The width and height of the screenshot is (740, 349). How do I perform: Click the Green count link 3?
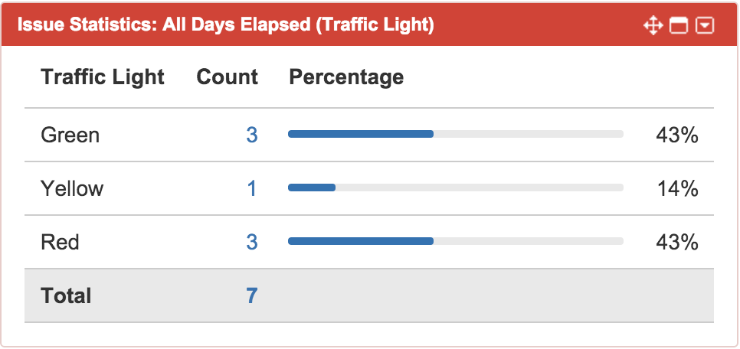point(251,135)
